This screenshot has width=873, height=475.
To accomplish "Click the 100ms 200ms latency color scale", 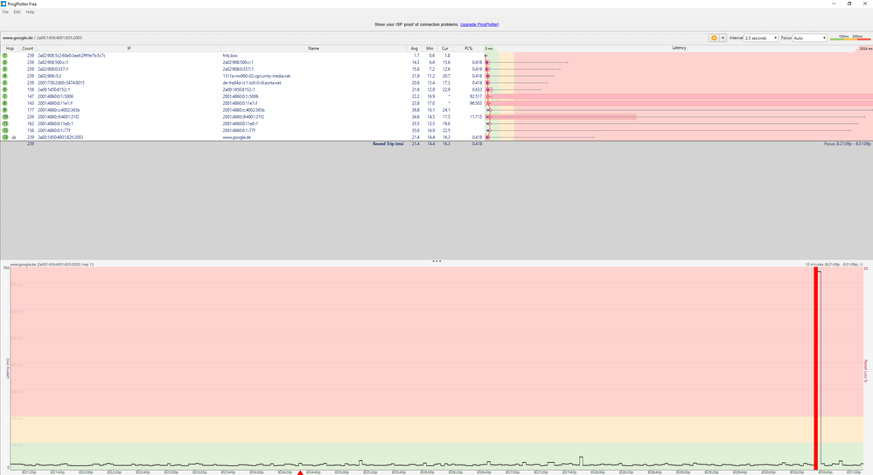I will click(850, 38).
